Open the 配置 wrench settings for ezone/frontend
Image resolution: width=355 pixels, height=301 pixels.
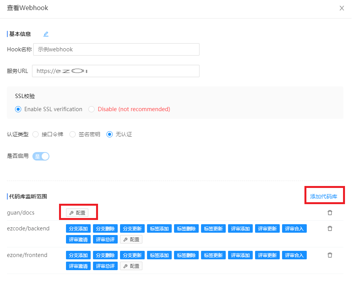pos(131,265)
